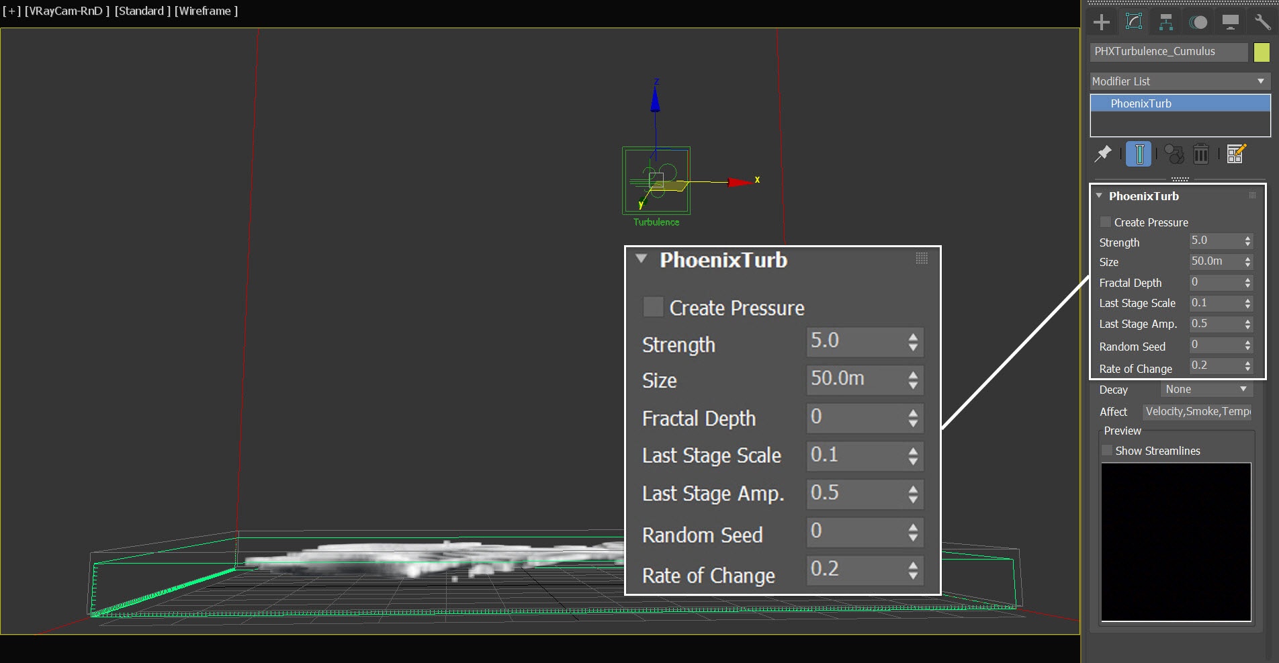Image resolution: width=1279 pixels, height=663 pixels.
Task: Select the green Turbulence helper icon
Action: pyautogui.click(x=656, y=181)
